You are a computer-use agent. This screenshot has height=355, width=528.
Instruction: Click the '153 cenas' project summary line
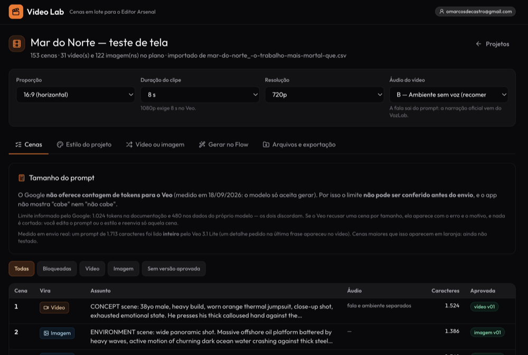[188, 55]
